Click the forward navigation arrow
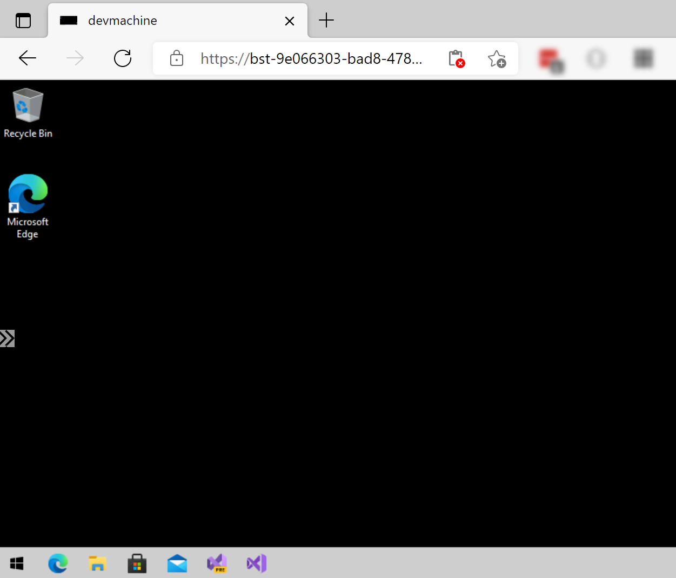 (x=75, y=58)
